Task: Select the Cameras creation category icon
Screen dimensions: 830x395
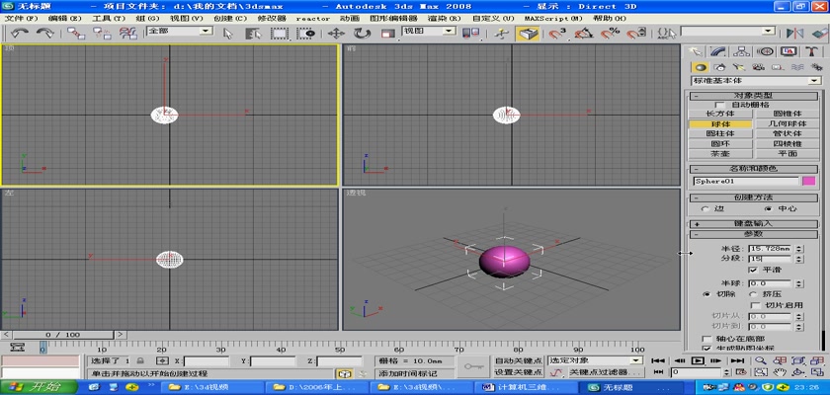Action: [758, 67]
